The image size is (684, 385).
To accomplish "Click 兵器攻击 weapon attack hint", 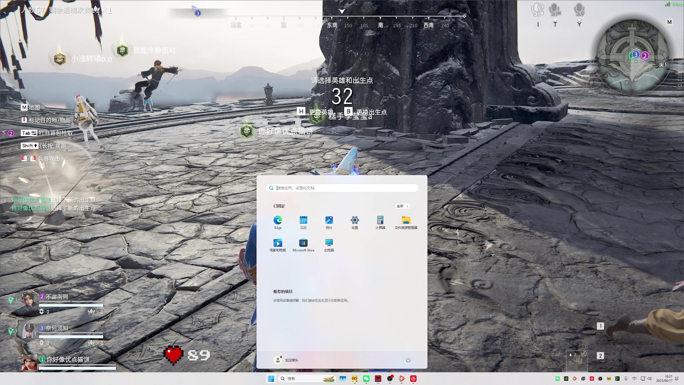I will coord(41,159).
